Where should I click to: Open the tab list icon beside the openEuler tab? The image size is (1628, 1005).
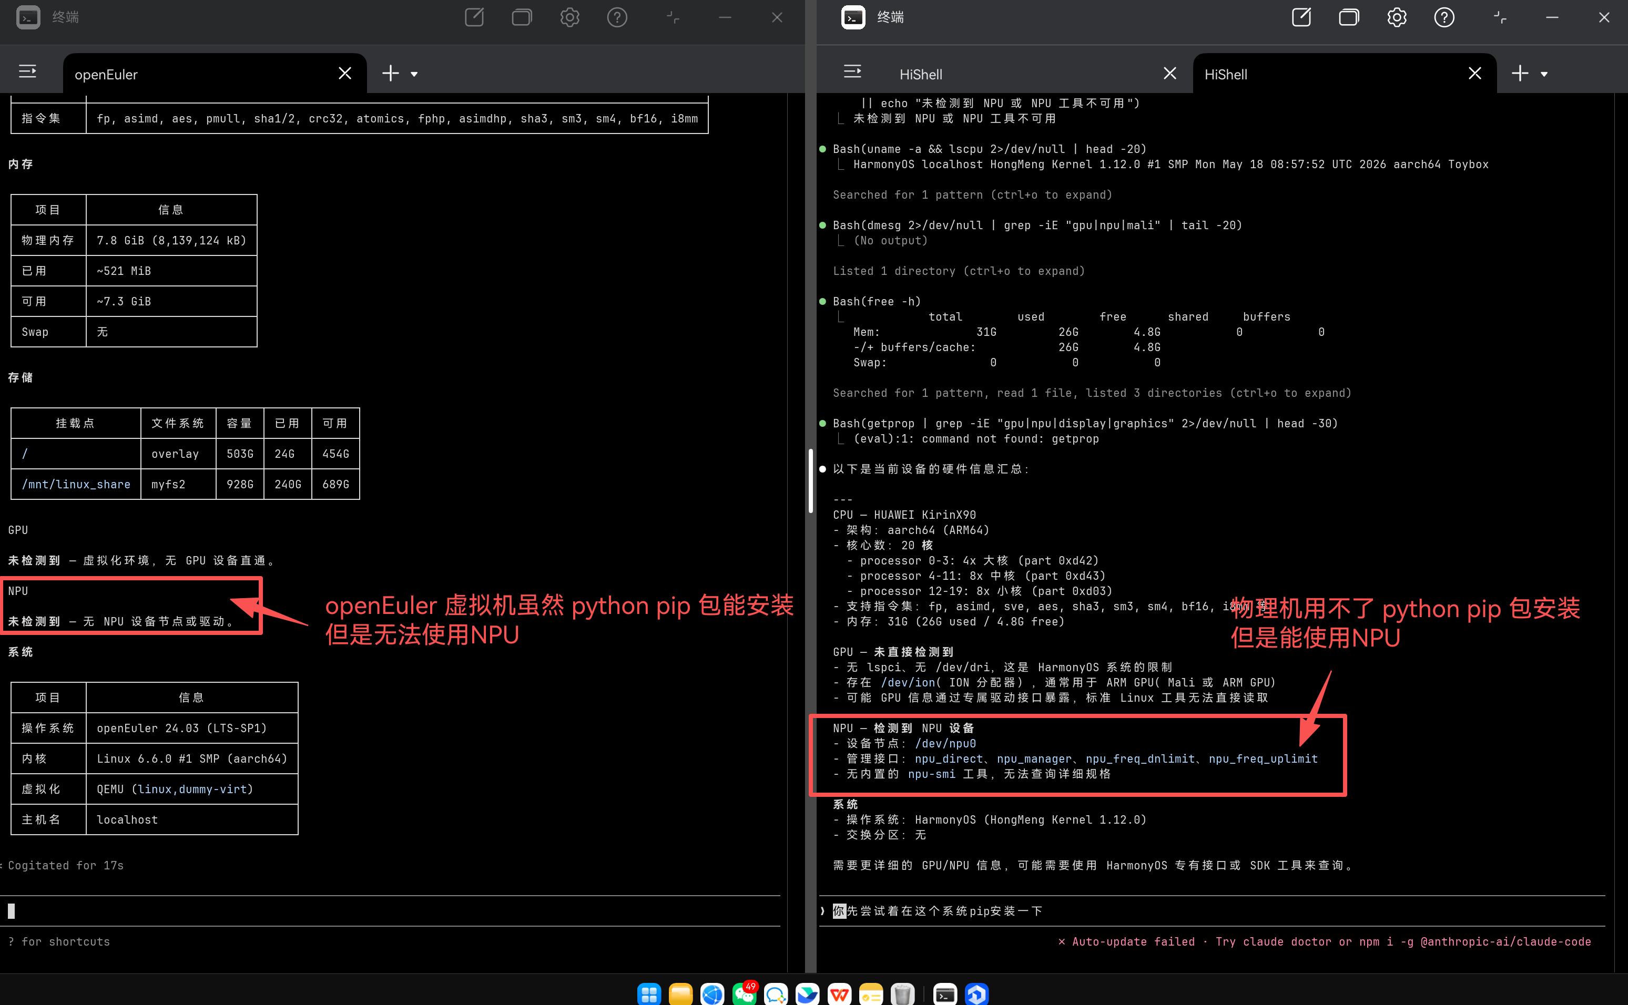point(27,72)
